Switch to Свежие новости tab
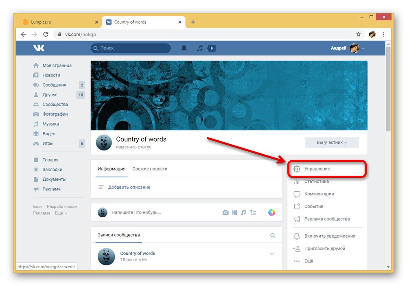 [150, 169]
